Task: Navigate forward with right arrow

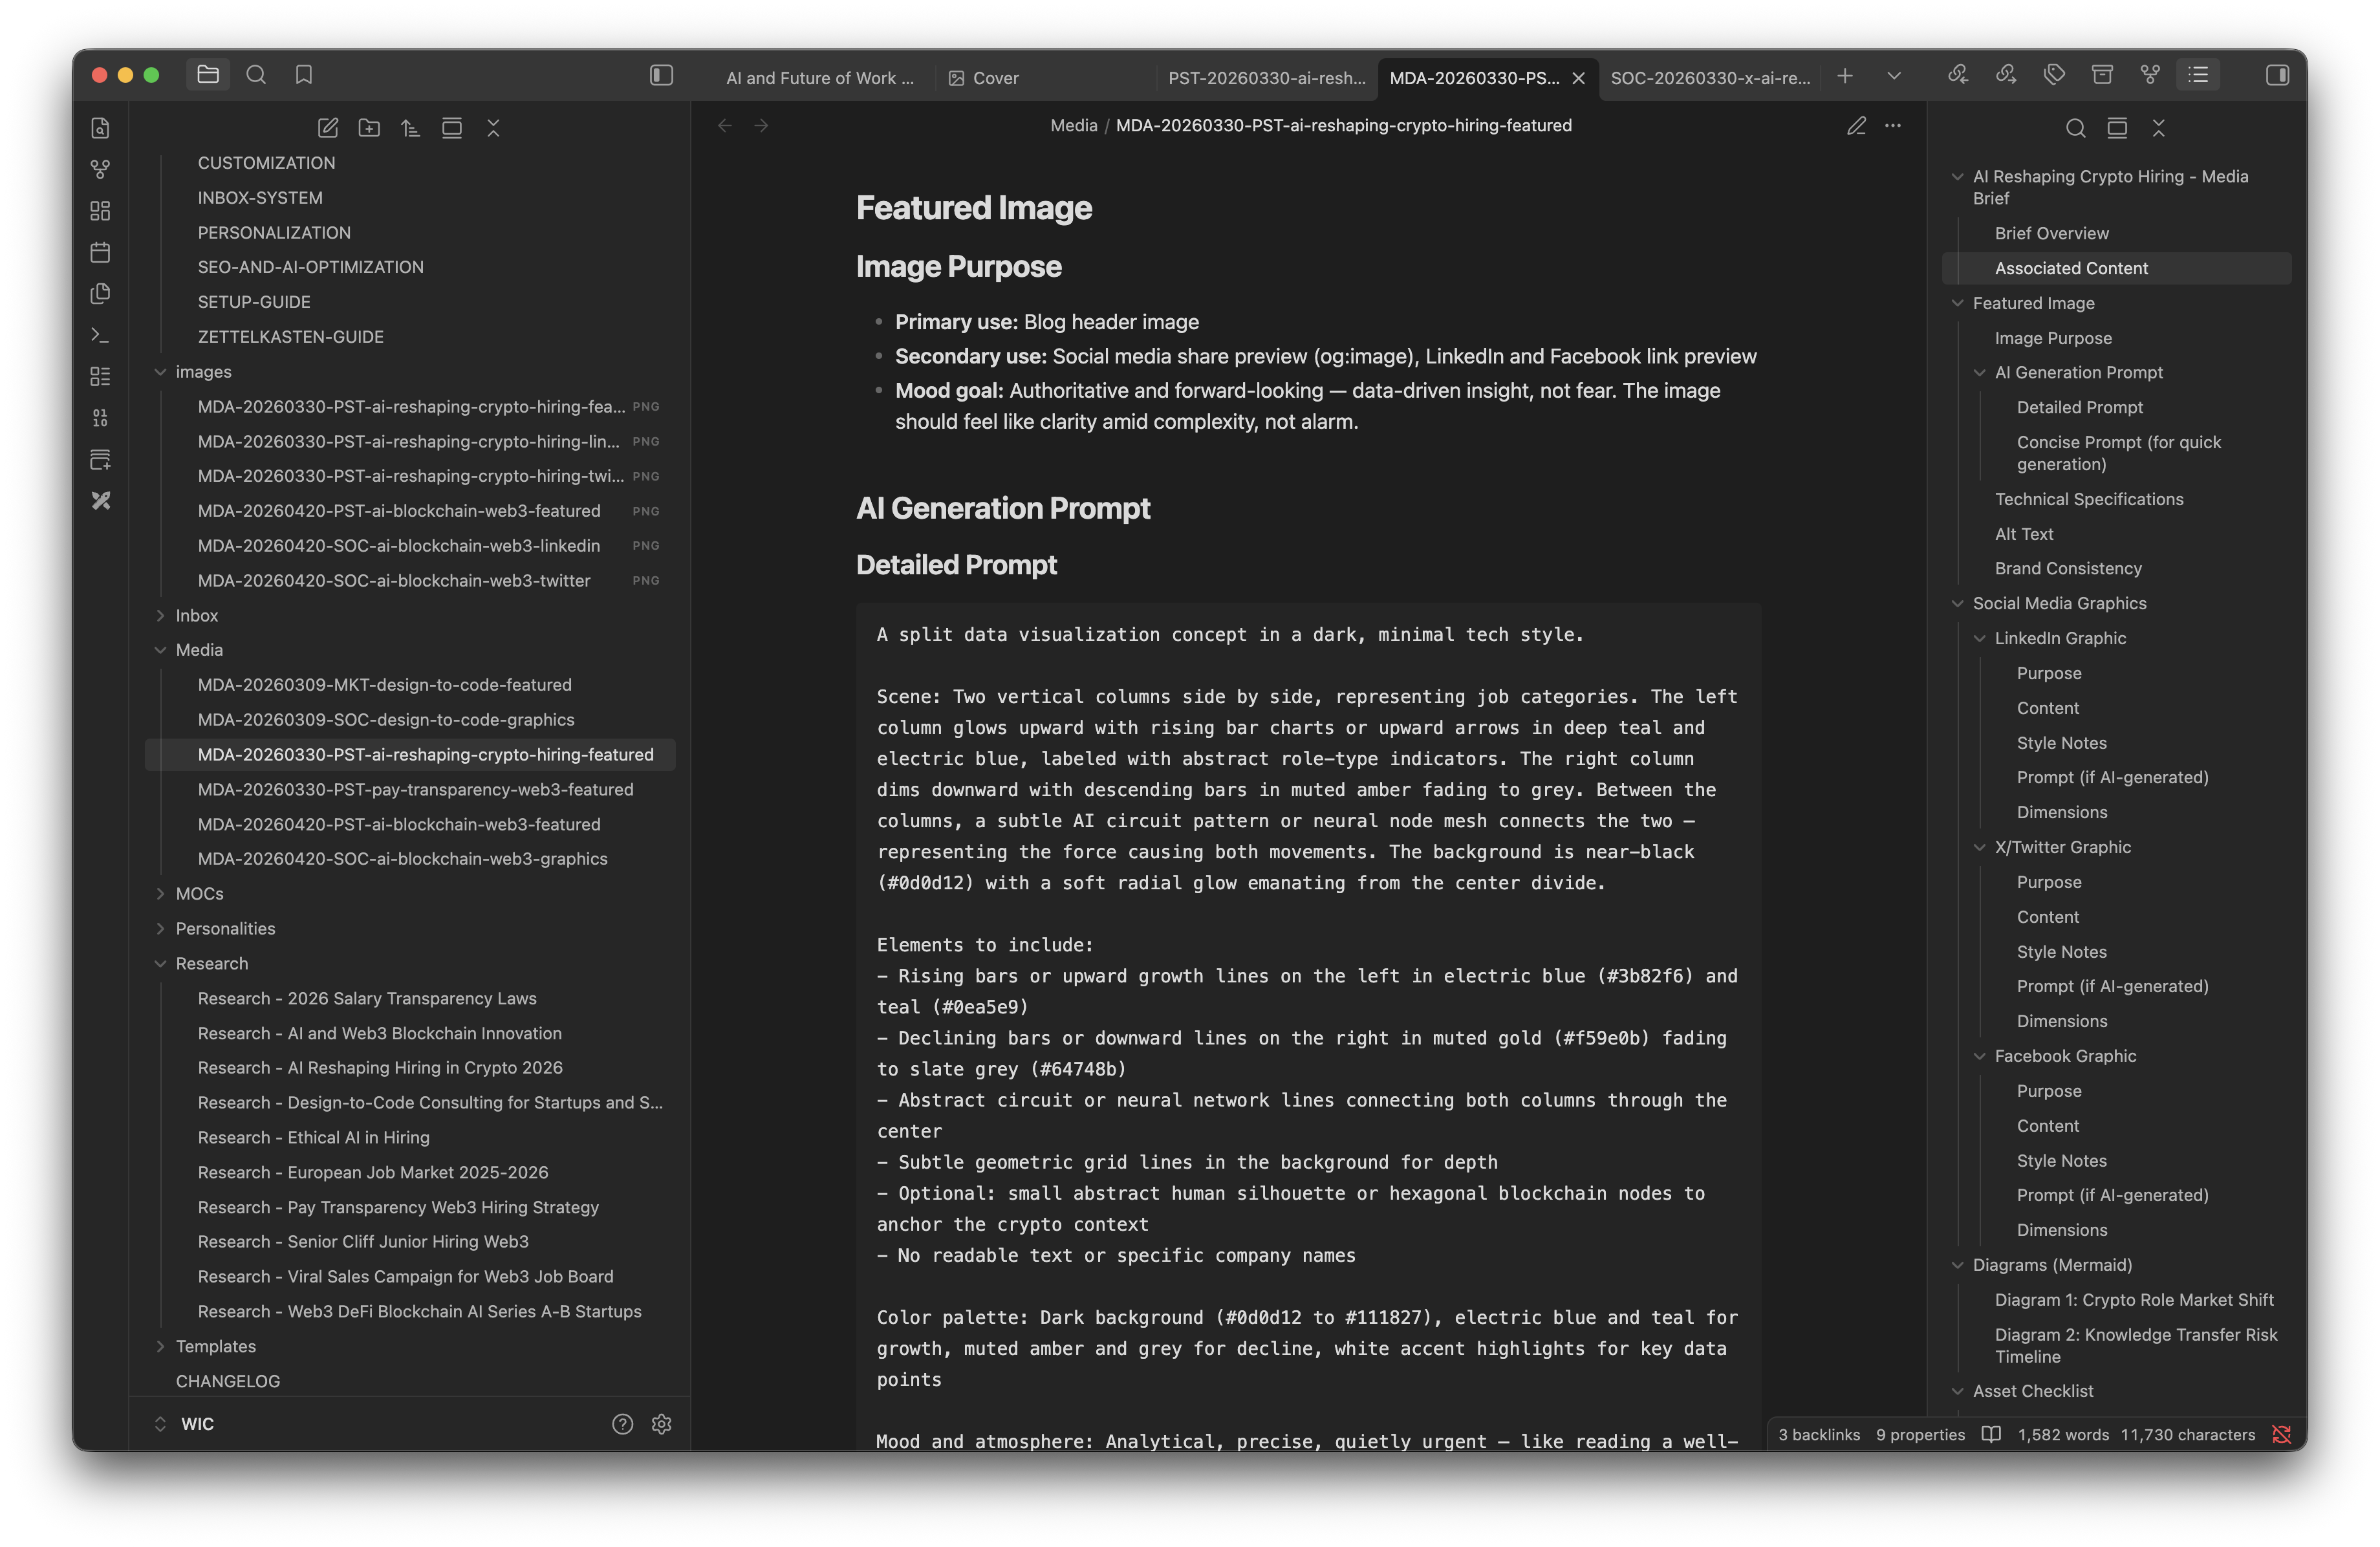Action: coord(762,126)
